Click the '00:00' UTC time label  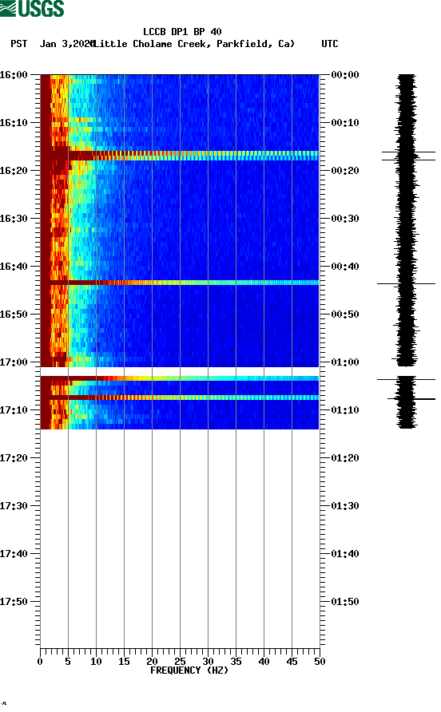coord(345,74)
